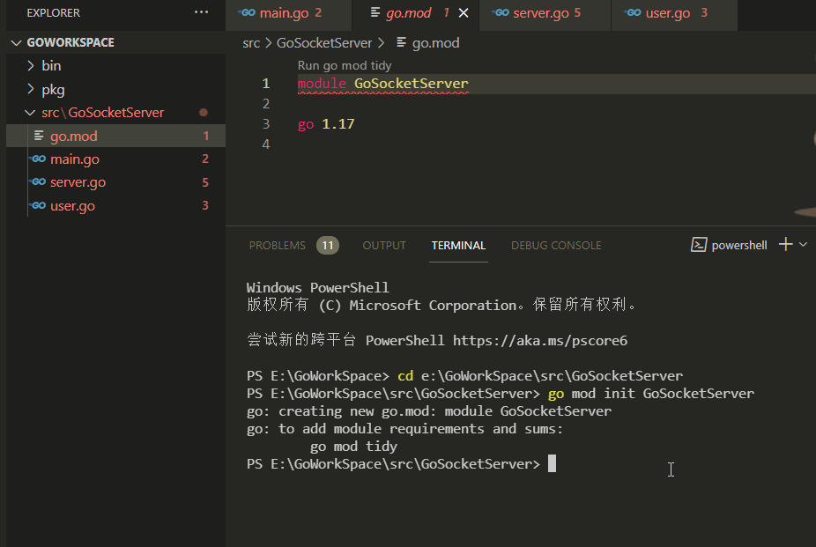Close the go.mod editor tab

point(464,13)
